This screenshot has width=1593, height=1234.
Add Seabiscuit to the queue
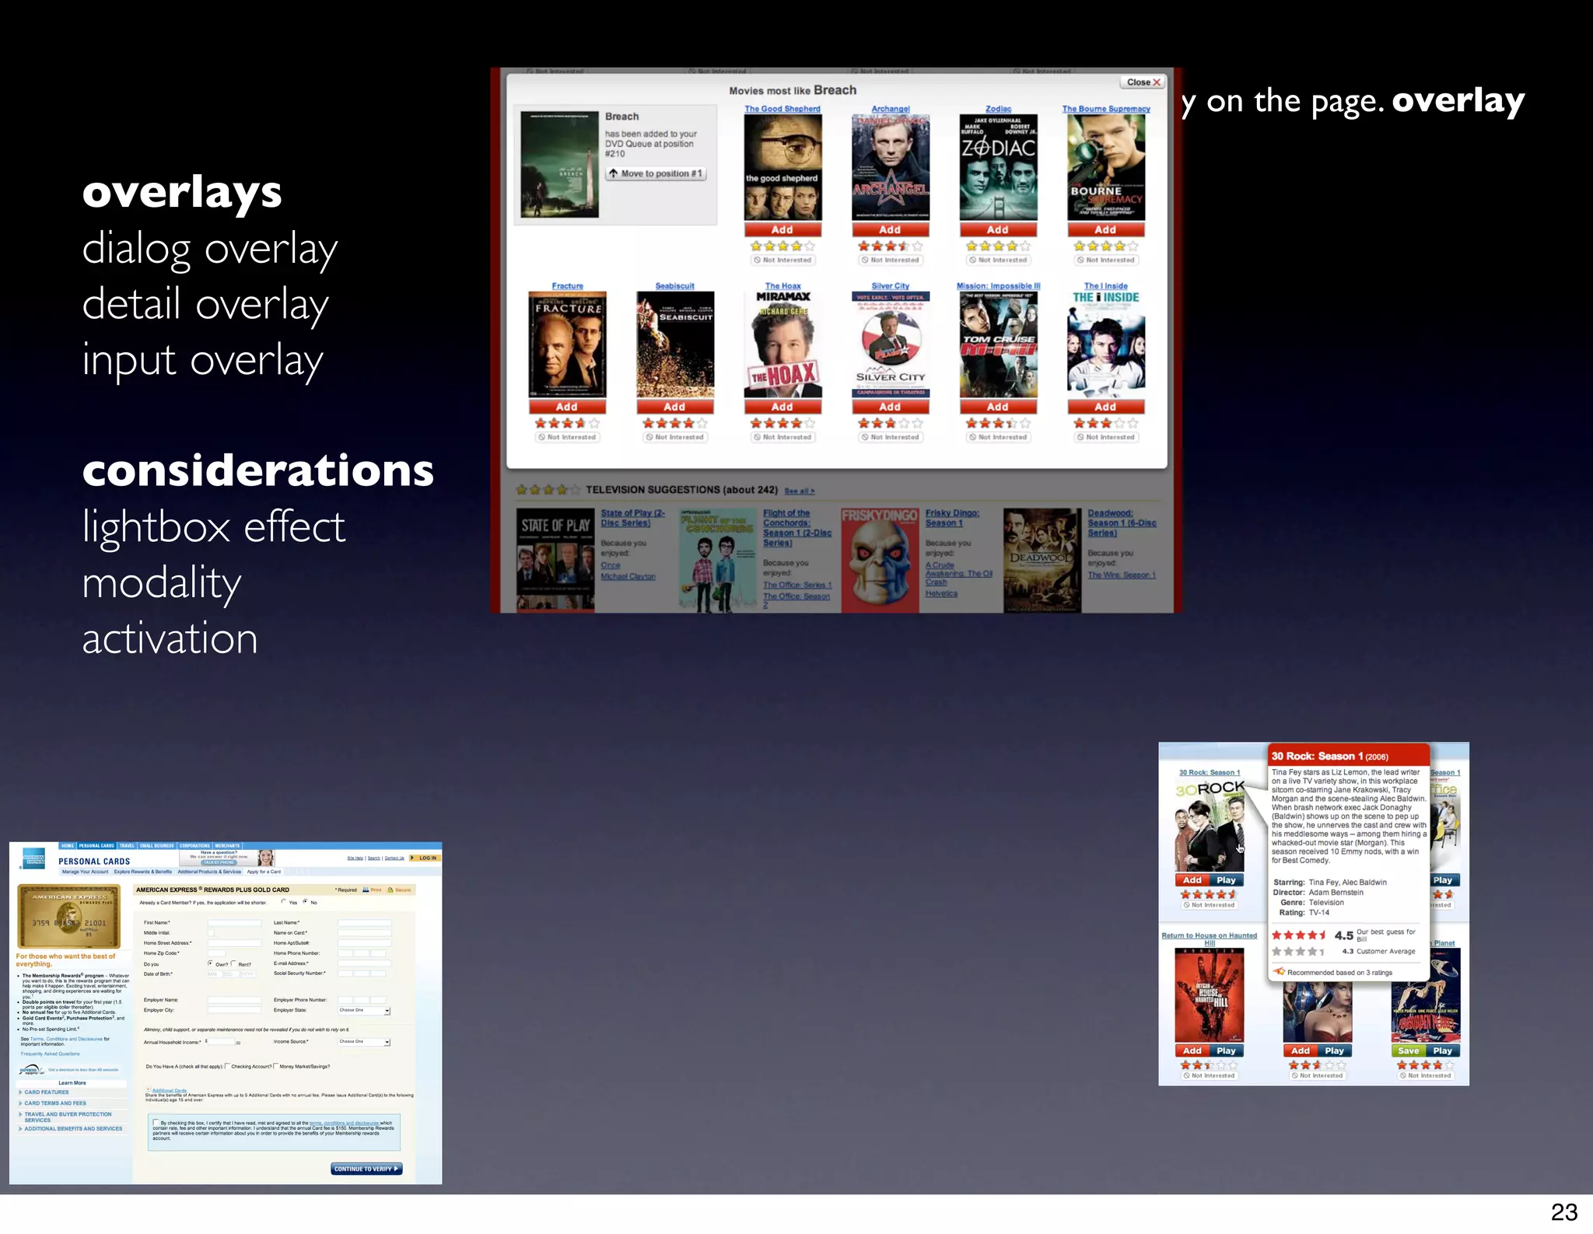pos(674,407)
